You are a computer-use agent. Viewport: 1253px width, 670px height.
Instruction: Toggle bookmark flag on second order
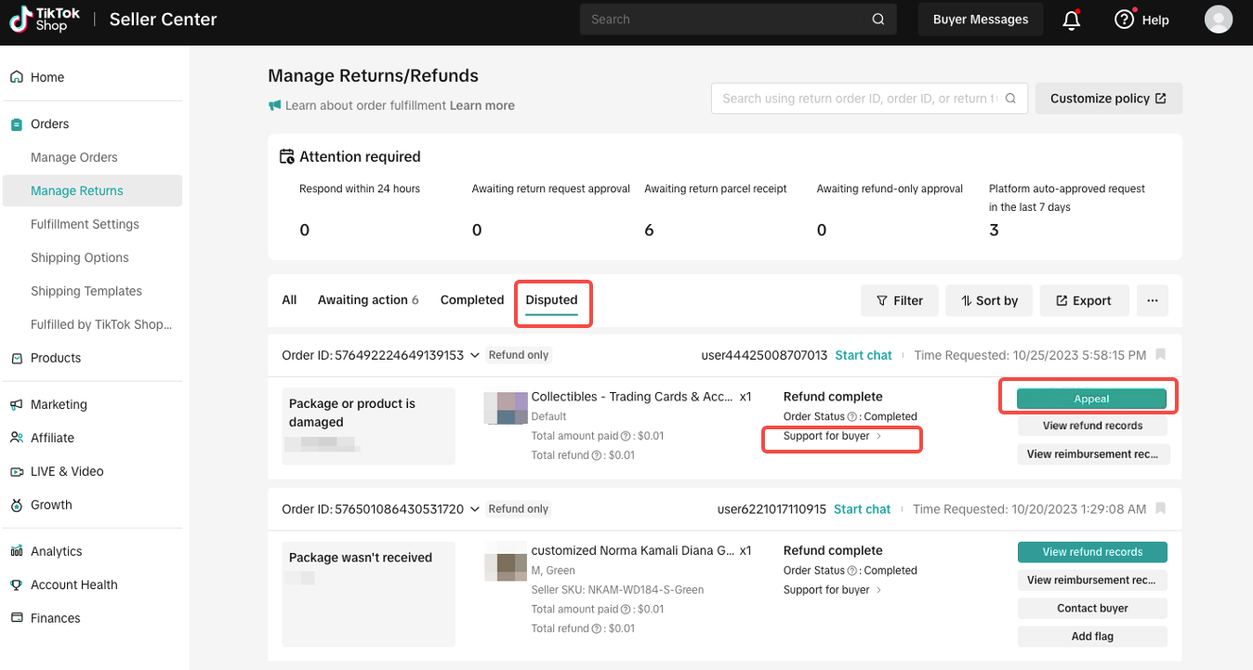pyautogui.click(x=1160, y=509)
